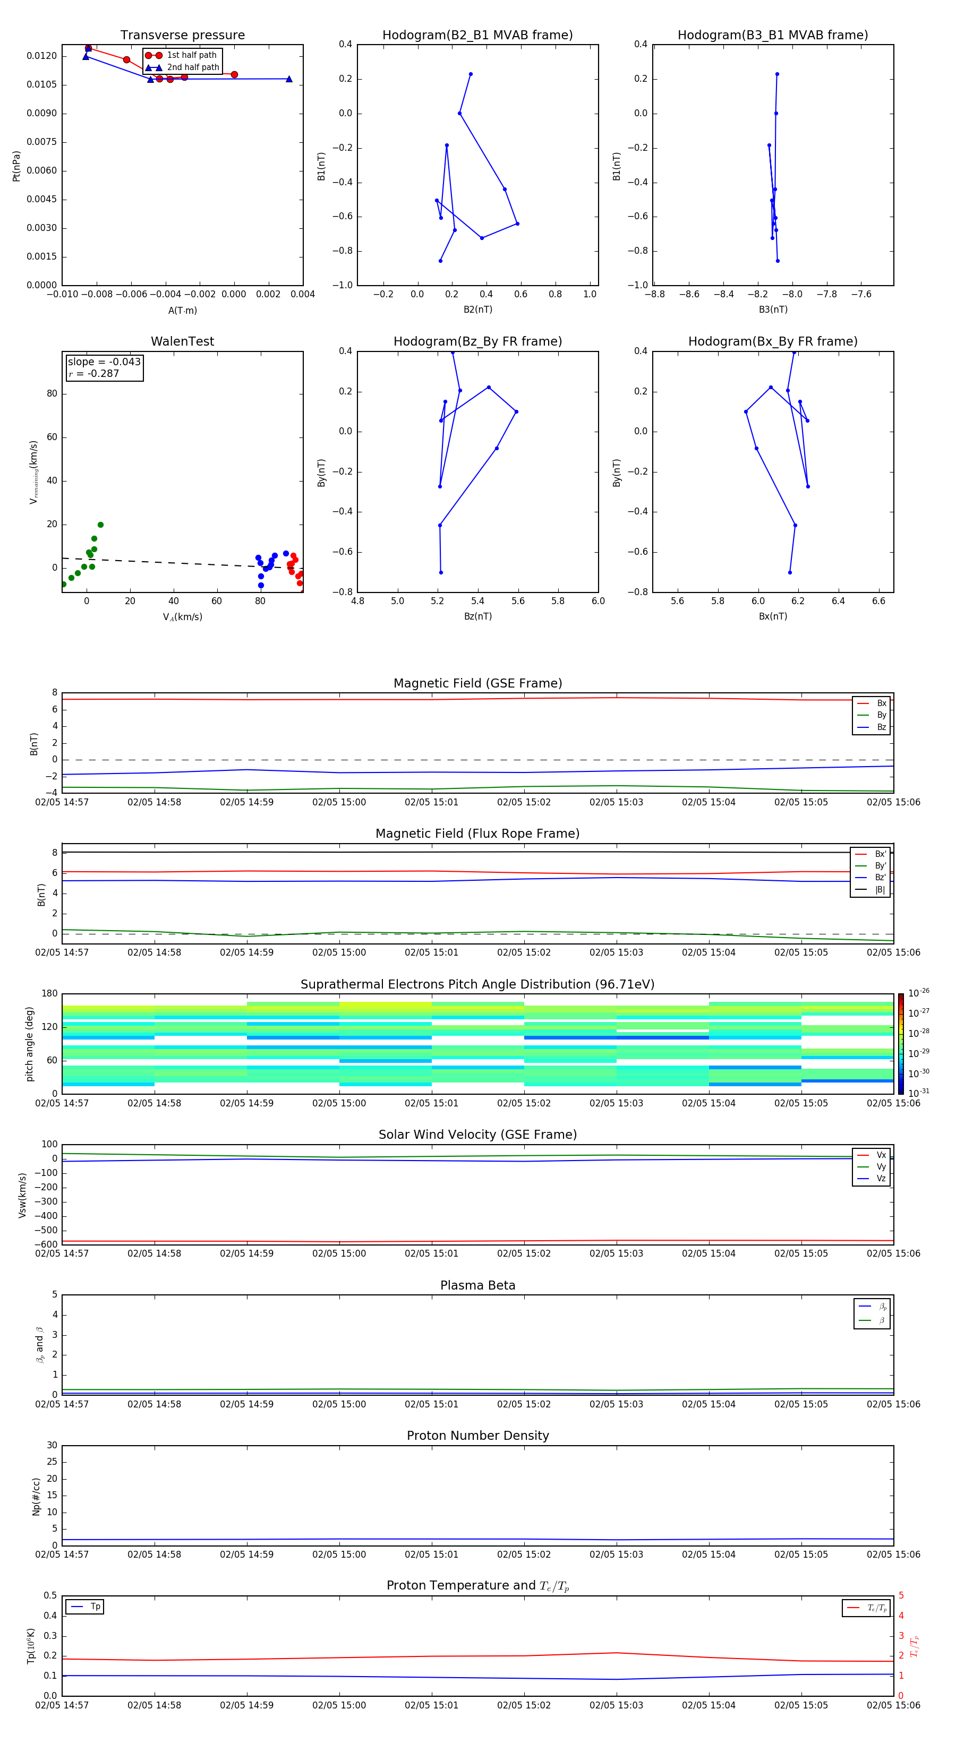Click the 'Hodogram(B2_B1 MVAB frame)' title

[x=477, y=36]
